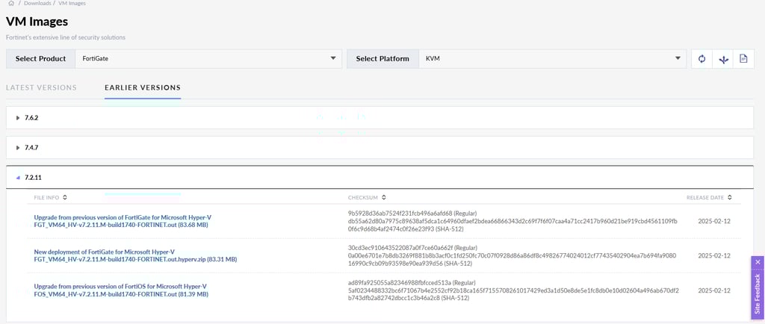The width and height of the screenshot is (765, 324).
Task: Click the refresh icon button
Action: tap(701, 59)
